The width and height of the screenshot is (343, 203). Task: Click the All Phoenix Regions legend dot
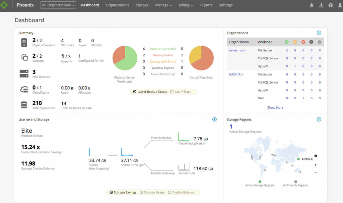click(296, 182)
